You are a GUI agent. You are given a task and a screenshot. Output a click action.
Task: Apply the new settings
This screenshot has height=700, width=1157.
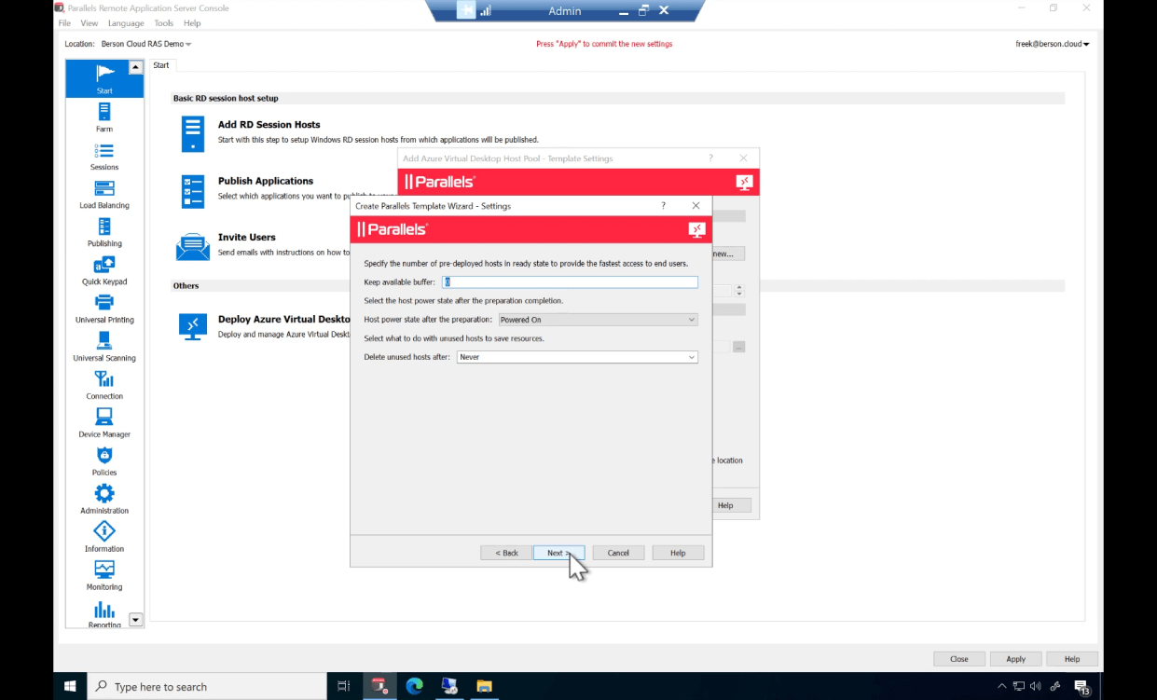[x=1015, y=658]
